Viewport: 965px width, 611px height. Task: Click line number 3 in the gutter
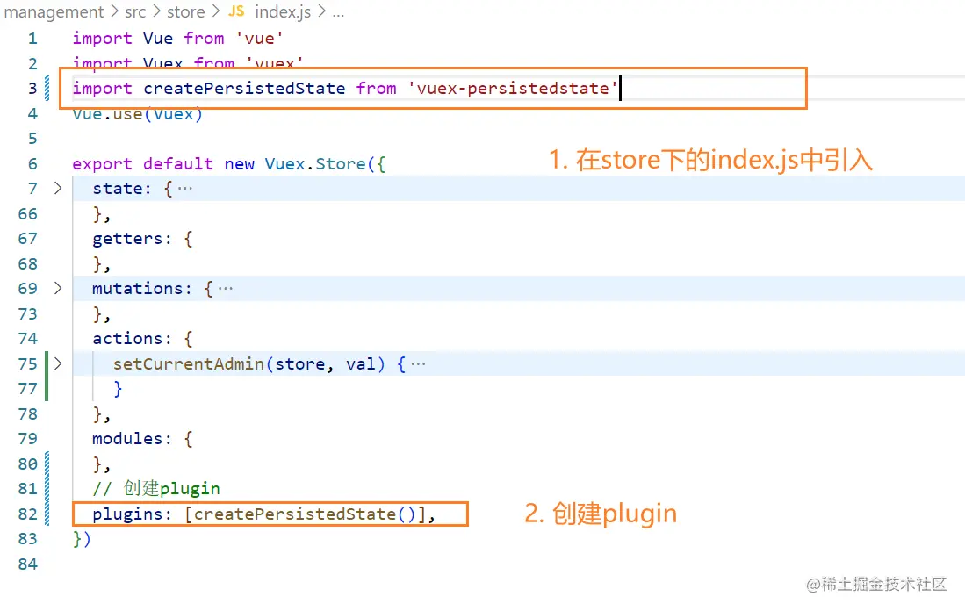pyautogui.click(x=32, y=89)
